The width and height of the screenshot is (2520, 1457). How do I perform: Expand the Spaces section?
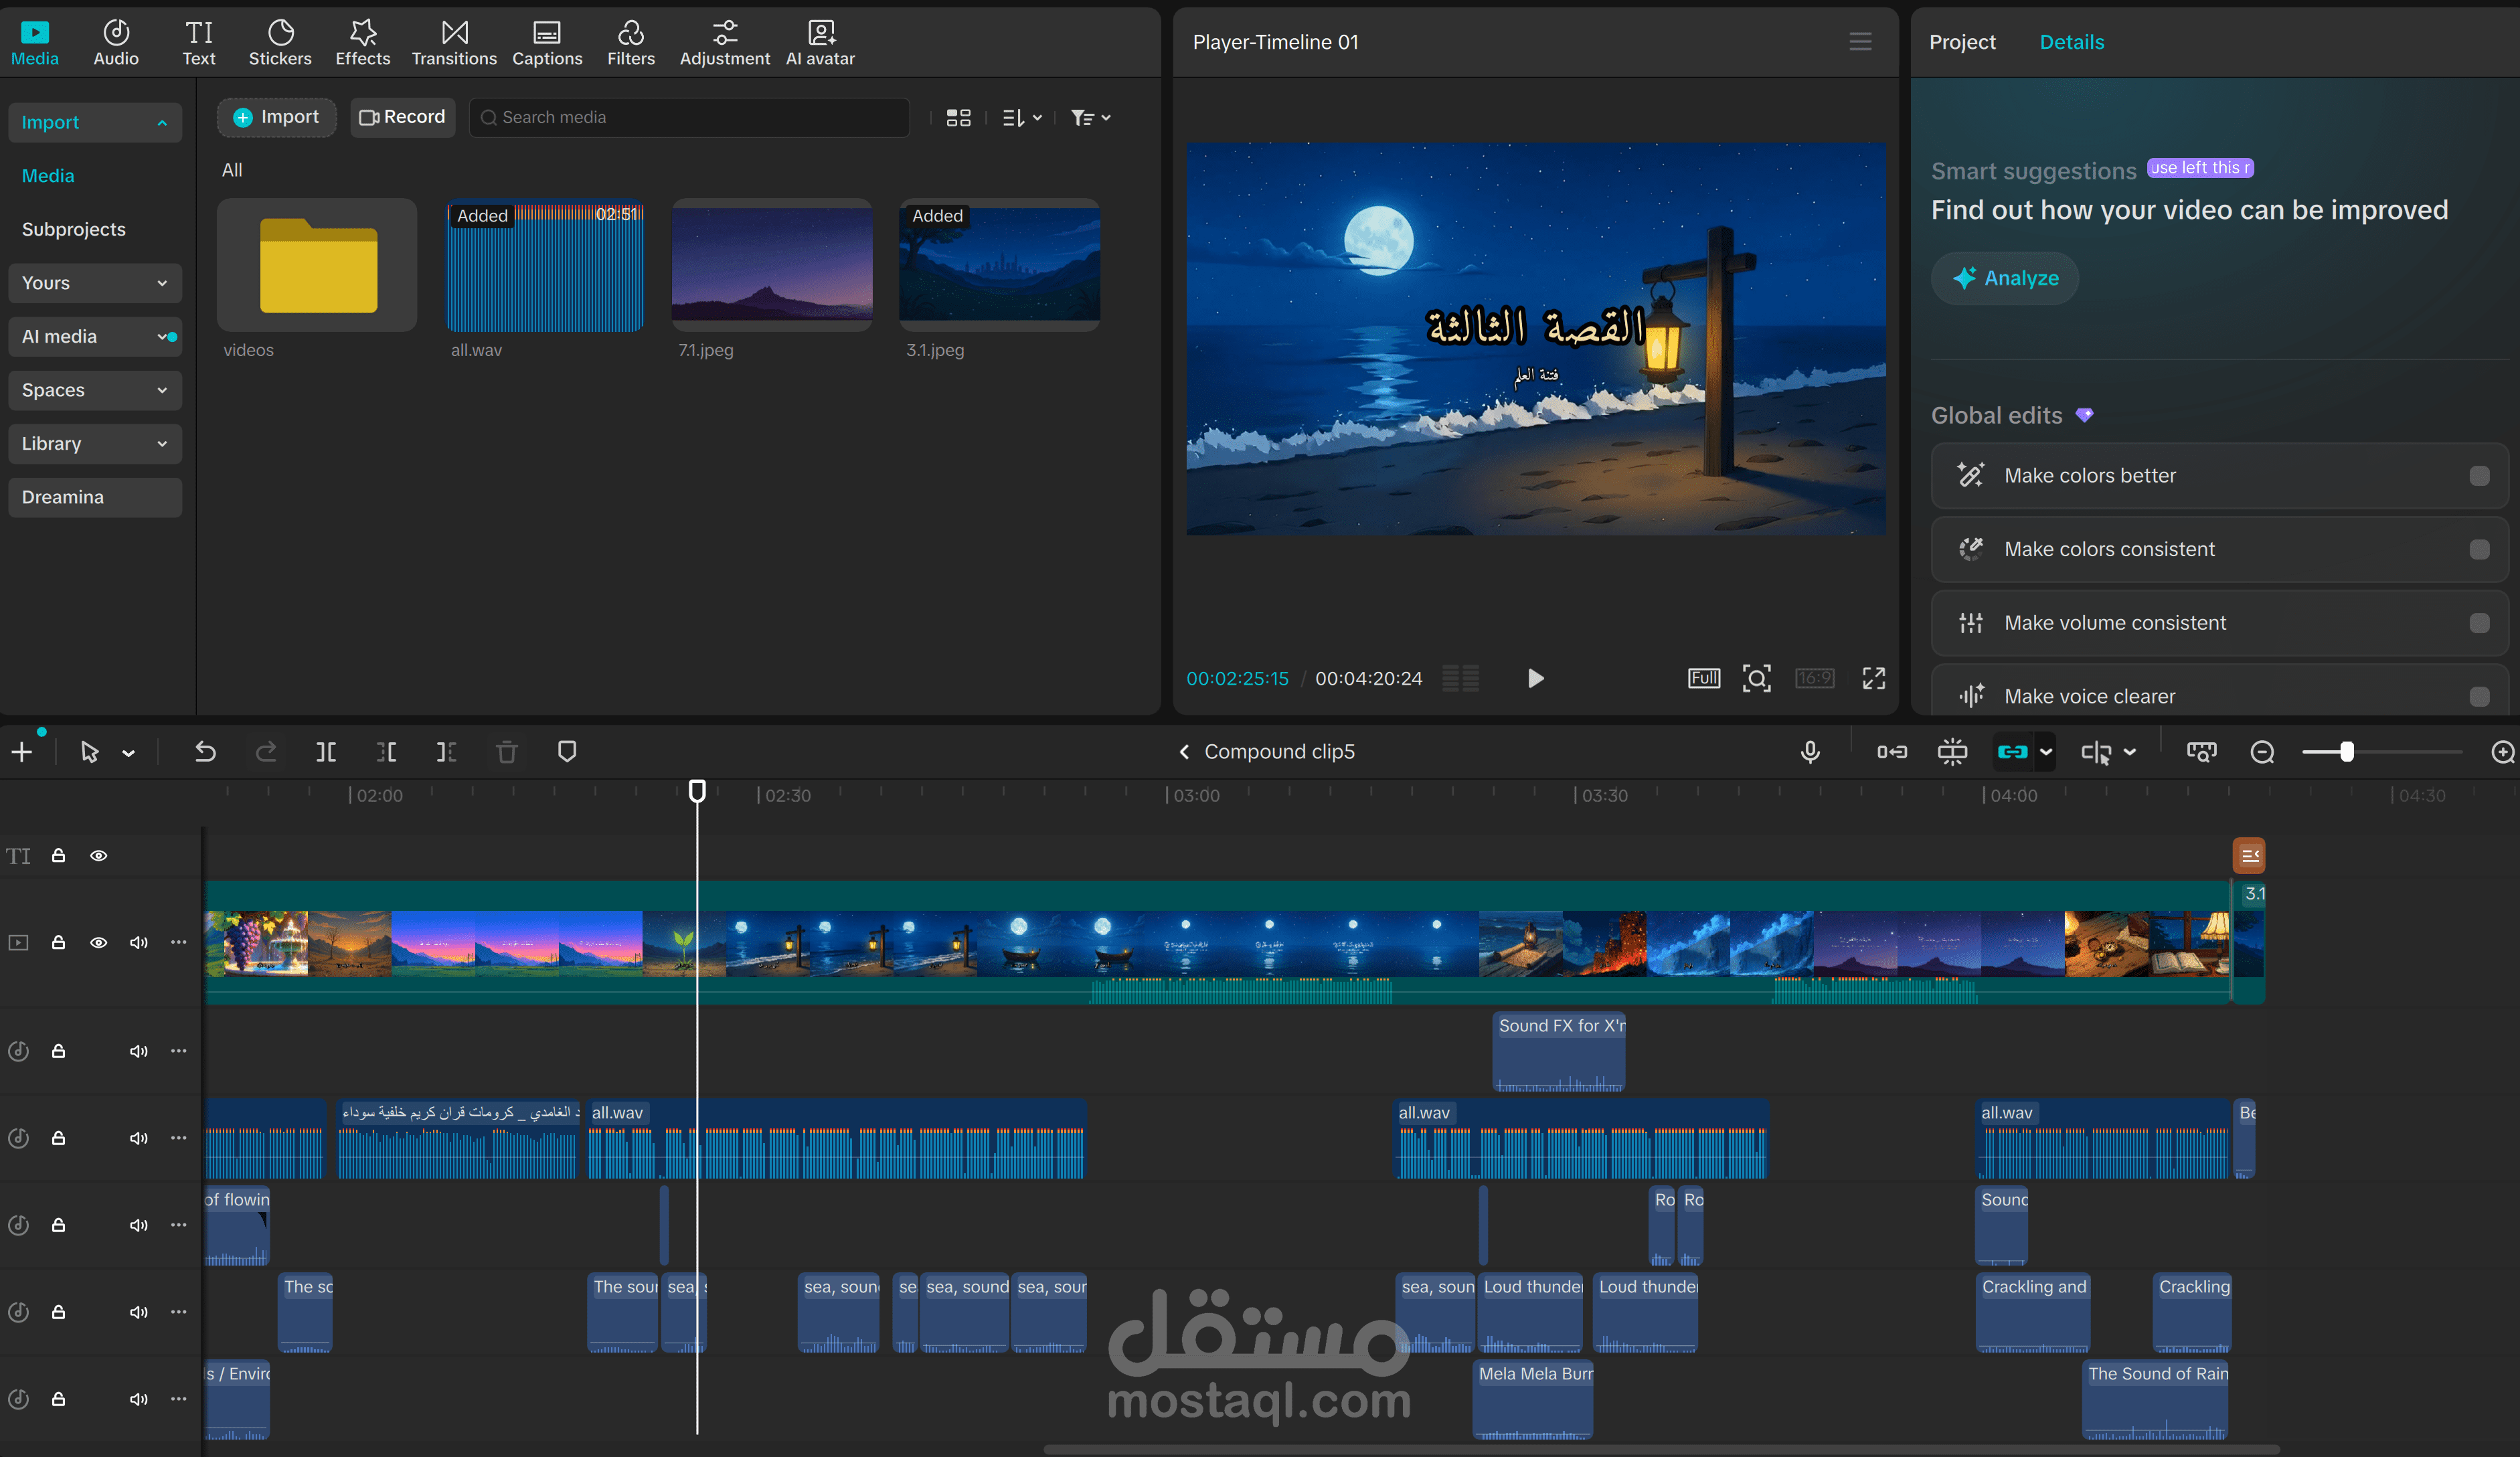95,390
